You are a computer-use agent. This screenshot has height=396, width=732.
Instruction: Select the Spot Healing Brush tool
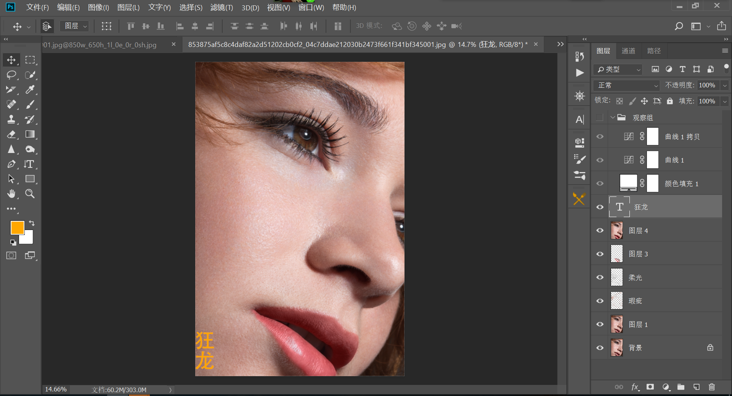(11, 104)
